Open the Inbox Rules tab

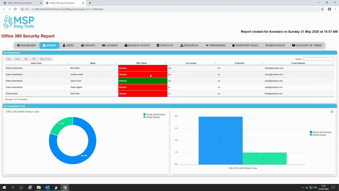coord(275,45)
